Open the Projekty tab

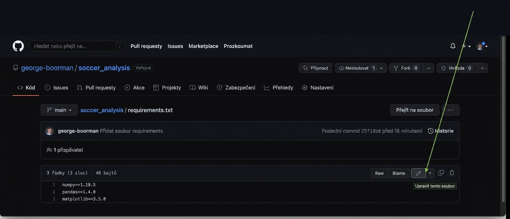click(x=167, y=87)
